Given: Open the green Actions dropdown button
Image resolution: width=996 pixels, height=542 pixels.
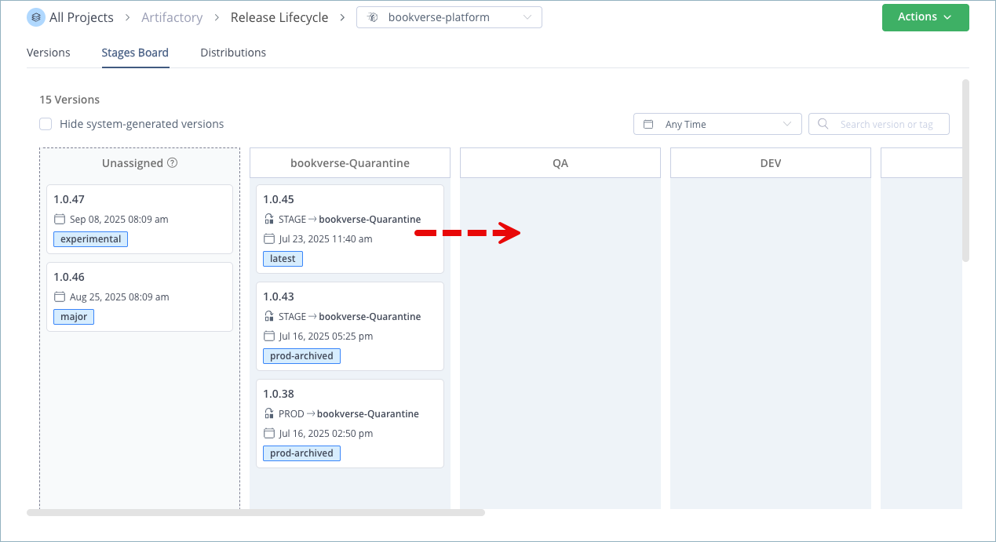Looking at the screenshot, I should [925, 17].
